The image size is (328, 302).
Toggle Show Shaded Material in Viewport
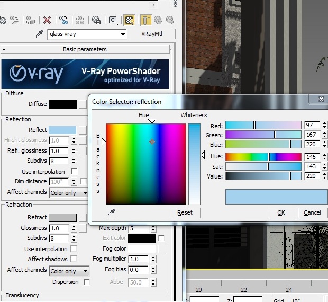pyautogui.click(x=129, y=20)
